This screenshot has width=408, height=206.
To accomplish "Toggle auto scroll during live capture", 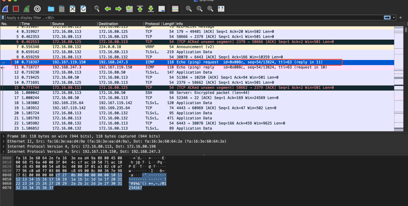I will [x=161, y=8].
